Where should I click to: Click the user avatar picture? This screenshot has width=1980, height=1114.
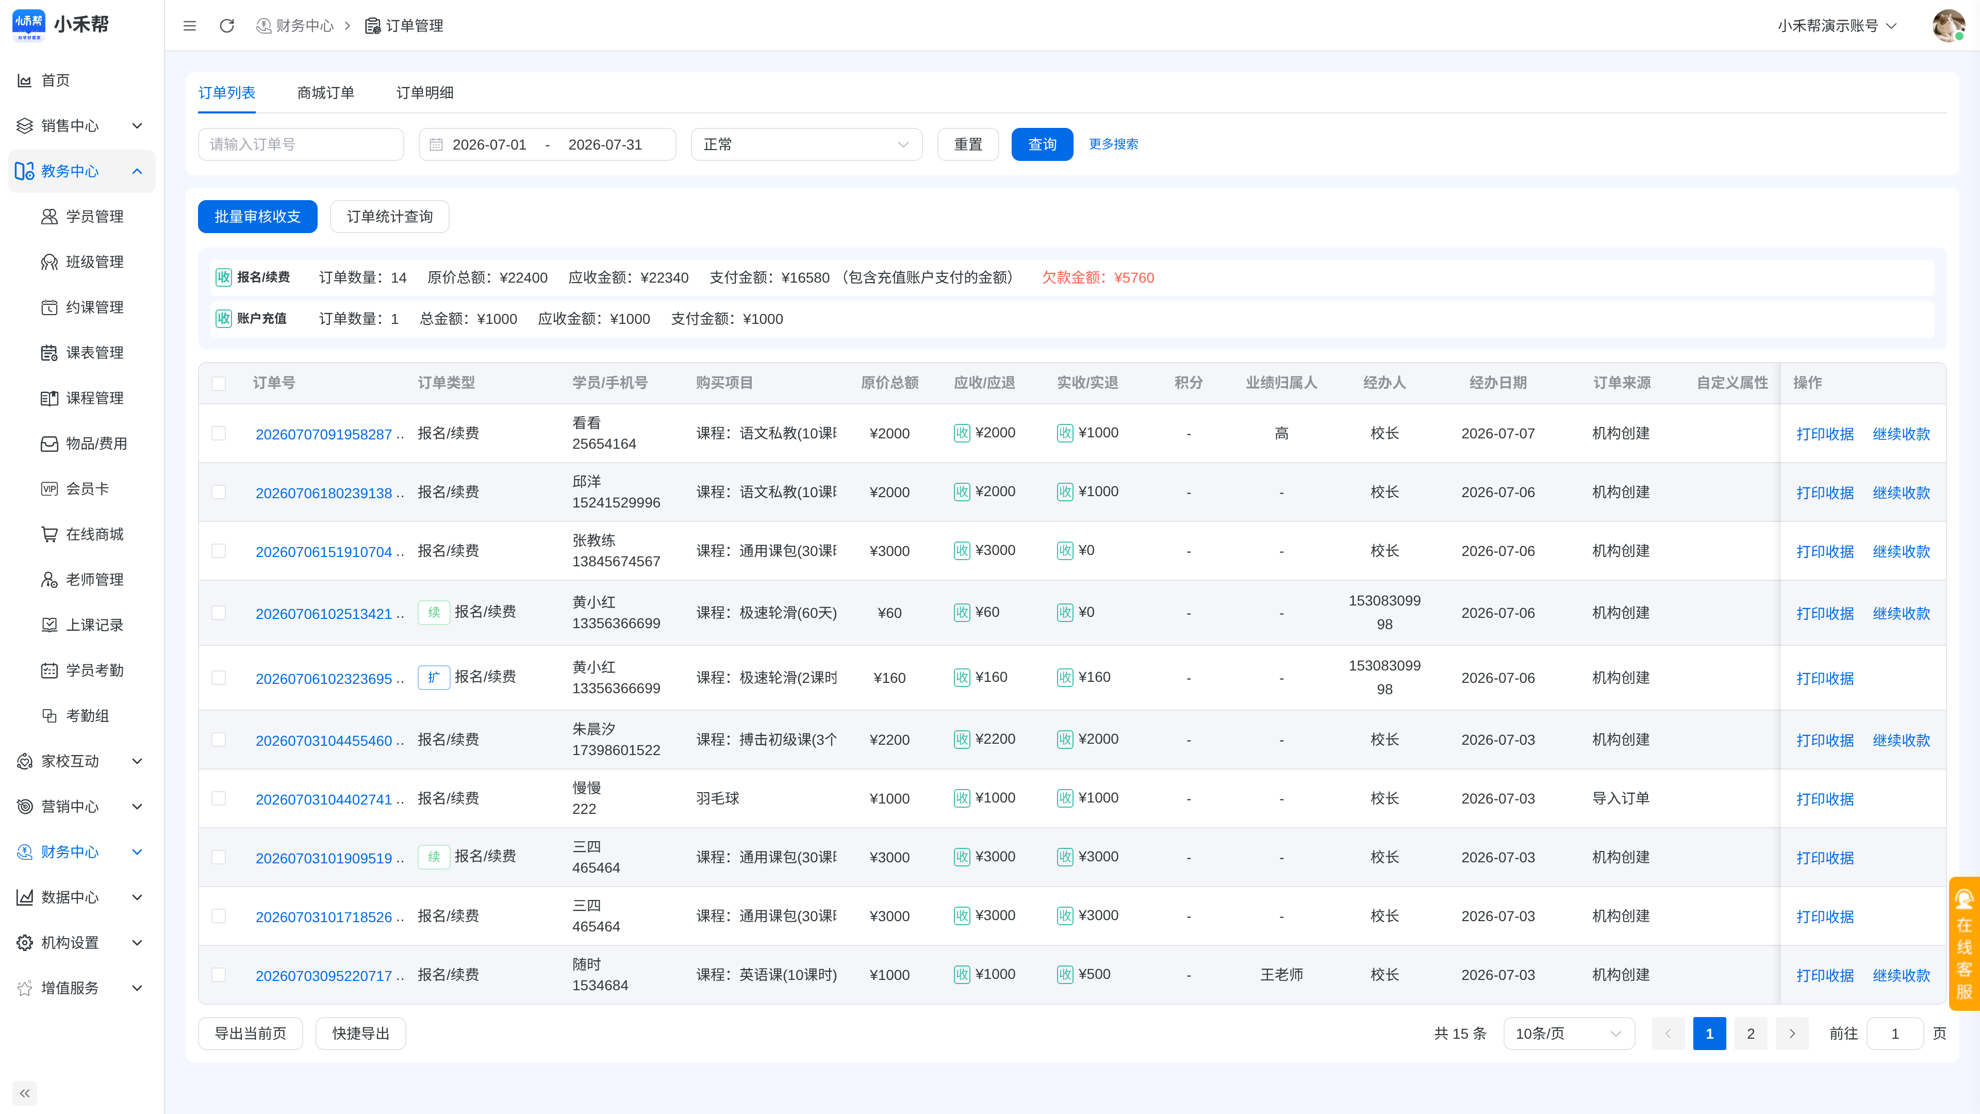pyautogui.click(x=1948, y=25)
